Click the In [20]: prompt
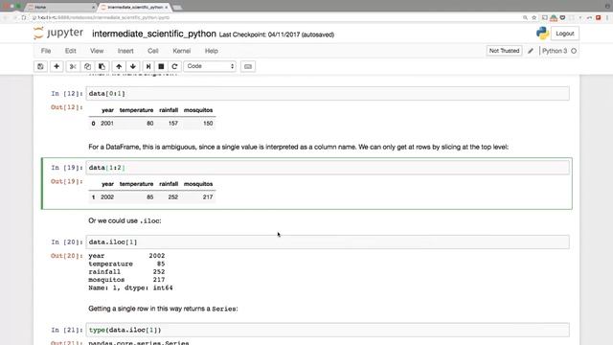Screen dimensions: 613x345 [67, 242]
